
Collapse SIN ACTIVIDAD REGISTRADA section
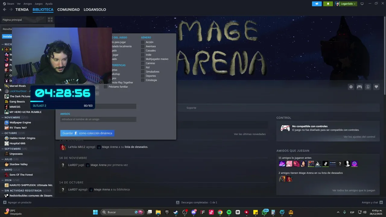point(3,190)
